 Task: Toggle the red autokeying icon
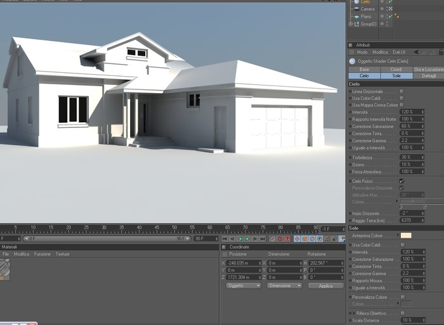pyautogui.click(x=280, y=239)
